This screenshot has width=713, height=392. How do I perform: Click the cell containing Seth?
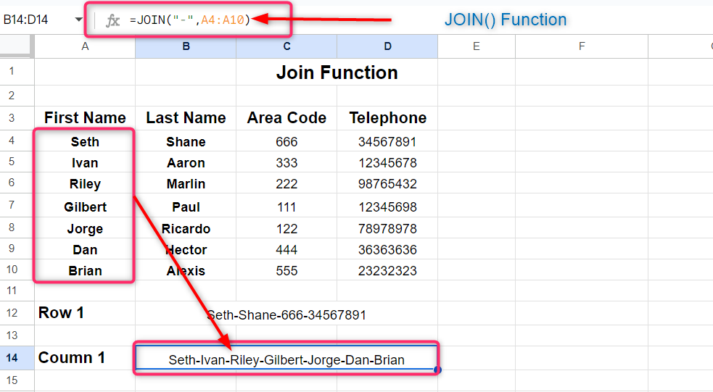point(85,142)
